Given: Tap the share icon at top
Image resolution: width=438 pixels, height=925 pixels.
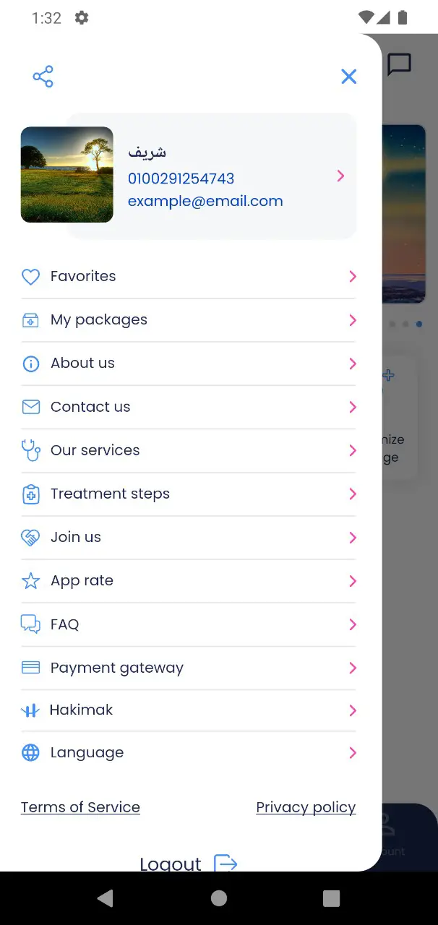Looking at the screenshot, I should pyautogui.click(x=43, y=77).
